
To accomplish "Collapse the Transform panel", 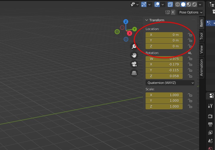I will tap(146, 20).
